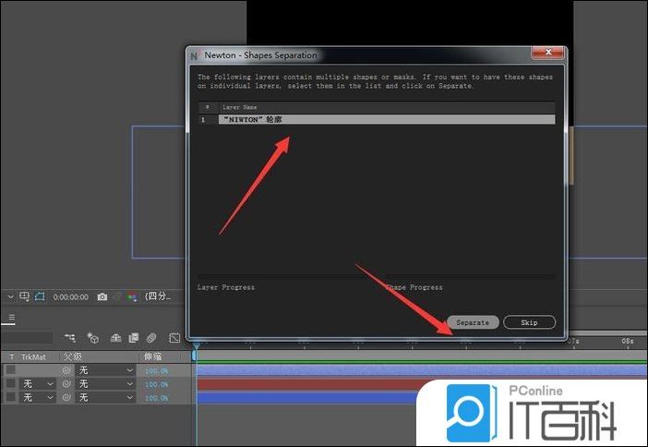Click the 伸缩 column header
The width and height of the screenshot is (648, 447).
pos(152,356)
